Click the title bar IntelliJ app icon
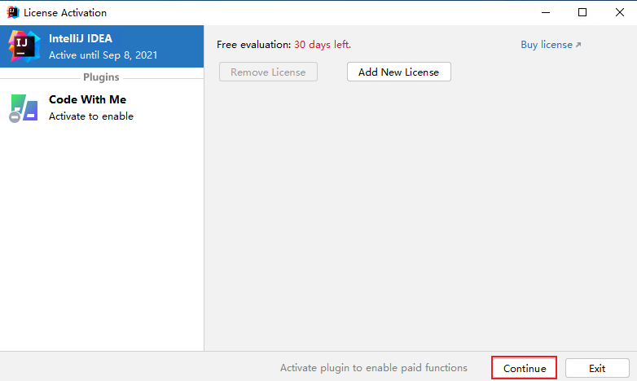 coord(13,12)
